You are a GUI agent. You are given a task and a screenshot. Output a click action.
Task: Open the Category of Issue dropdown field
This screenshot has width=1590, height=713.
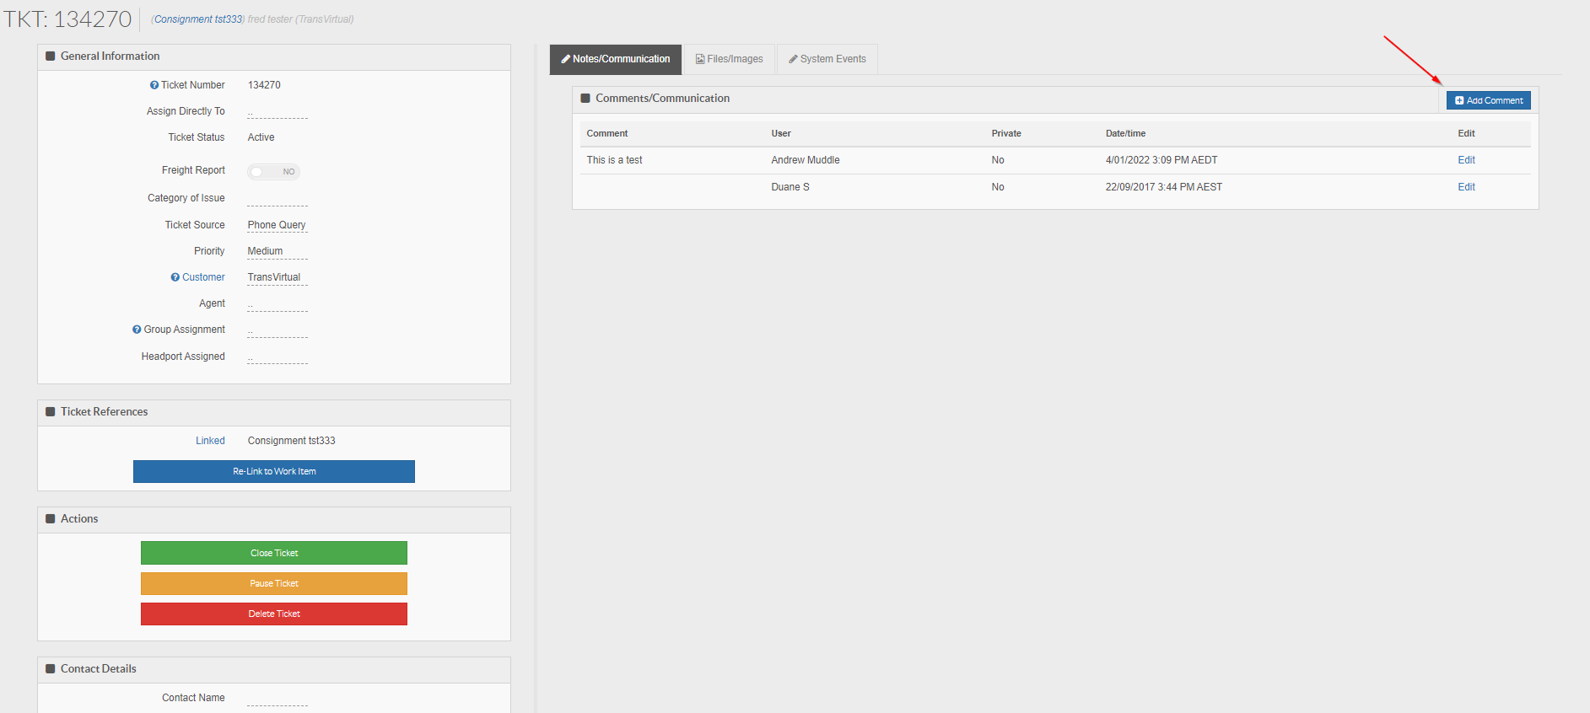coord(278,199)
